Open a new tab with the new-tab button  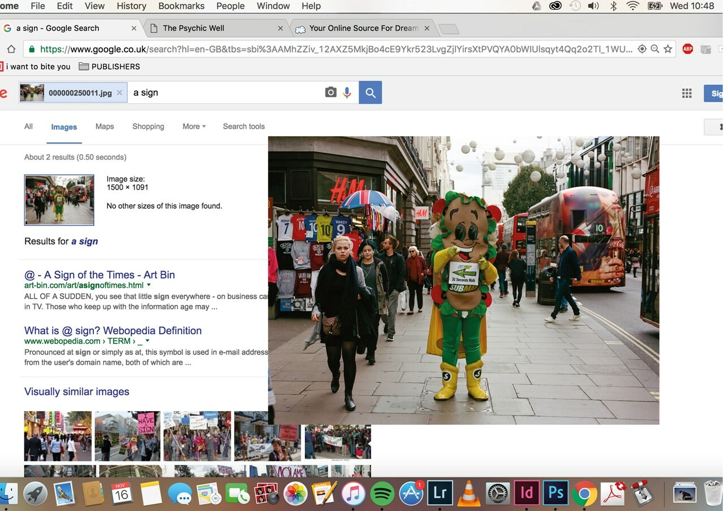(x=448, y=29)
